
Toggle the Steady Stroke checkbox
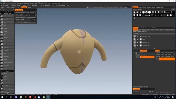[11, 5]
